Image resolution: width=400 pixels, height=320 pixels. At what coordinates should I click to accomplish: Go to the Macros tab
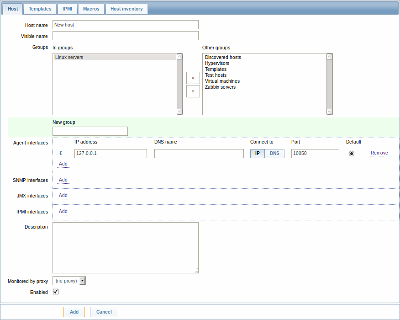(x=91, y=9)
